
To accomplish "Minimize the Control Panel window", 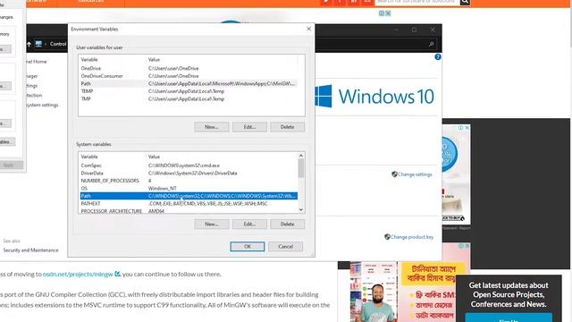I will [396, 30].
